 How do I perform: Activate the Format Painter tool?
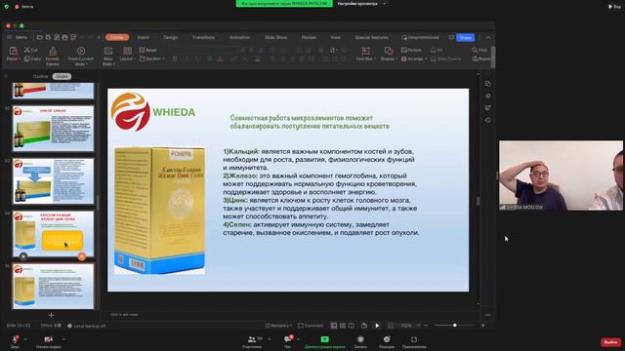(52, 56)
